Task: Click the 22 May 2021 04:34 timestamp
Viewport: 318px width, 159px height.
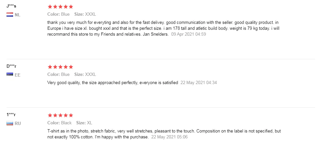Action: pos(199,82)
